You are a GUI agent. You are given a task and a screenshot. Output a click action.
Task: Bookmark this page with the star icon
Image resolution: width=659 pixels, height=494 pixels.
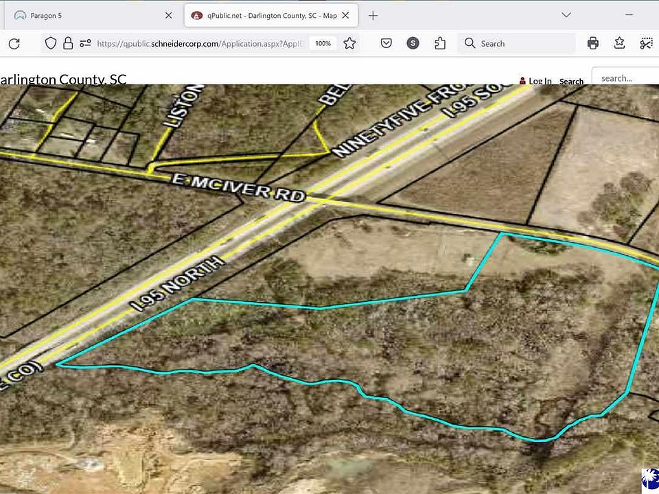coord(349,43)
